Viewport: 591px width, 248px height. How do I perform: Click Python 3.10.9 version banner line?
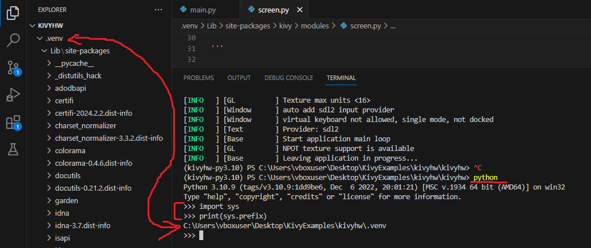(x=374, y=187)
